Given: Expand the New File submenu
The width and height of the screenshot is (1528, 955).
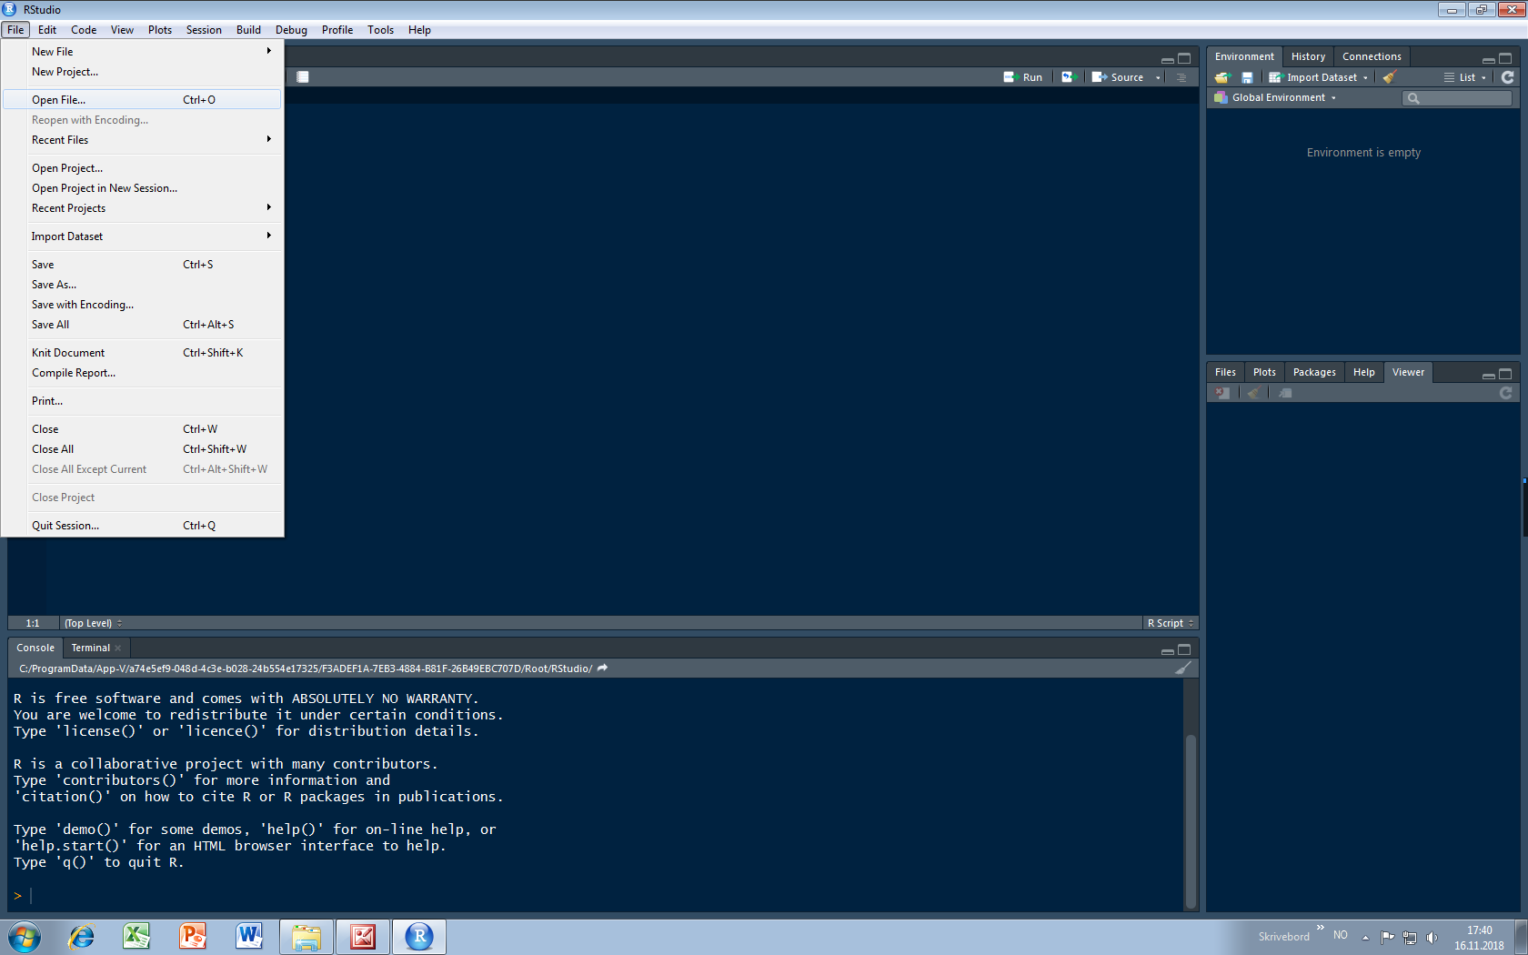Looking at the screenshot, I should point(142,52).
